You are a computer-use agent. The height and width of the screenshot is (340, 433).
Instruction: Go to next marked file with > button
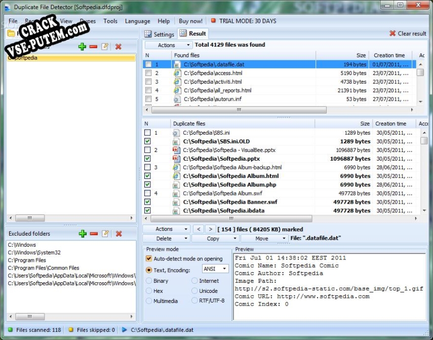point(211,229)
